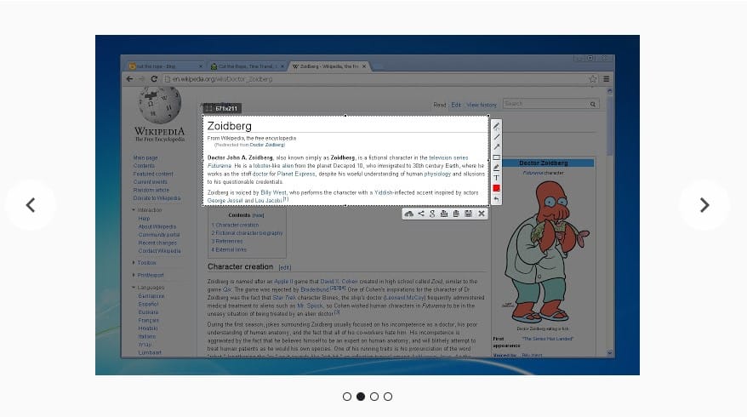Open the View history tab
747x417 pixels.
point(482,105)
